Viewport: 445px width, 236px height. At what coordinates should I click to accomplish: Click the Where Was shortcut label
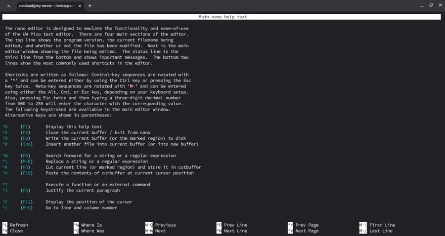click(x=92, y=231)
